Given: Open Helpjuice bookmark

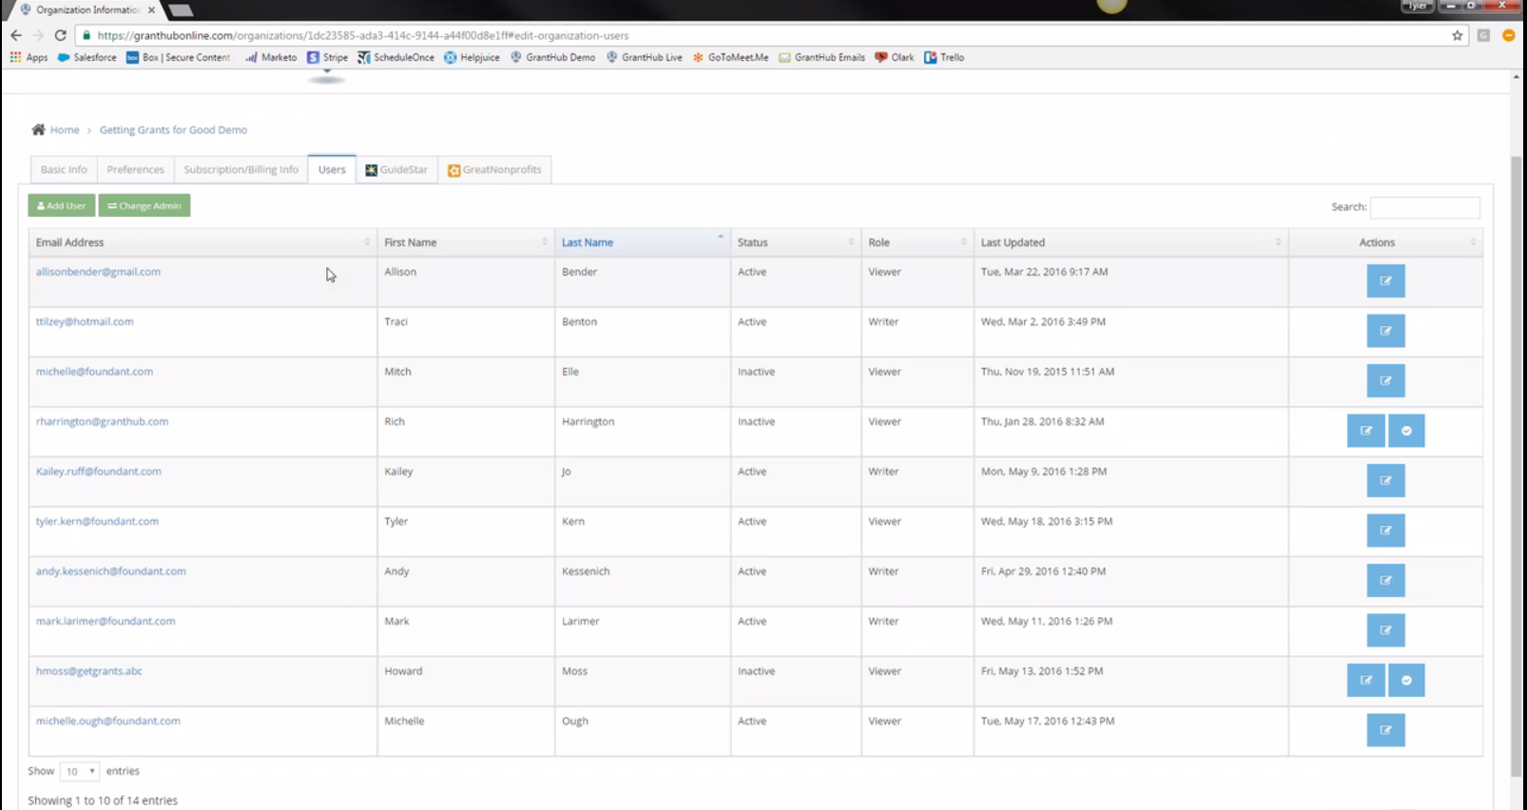Looking at the screenshot, I should pyautogui.click(x=472, y=57).
